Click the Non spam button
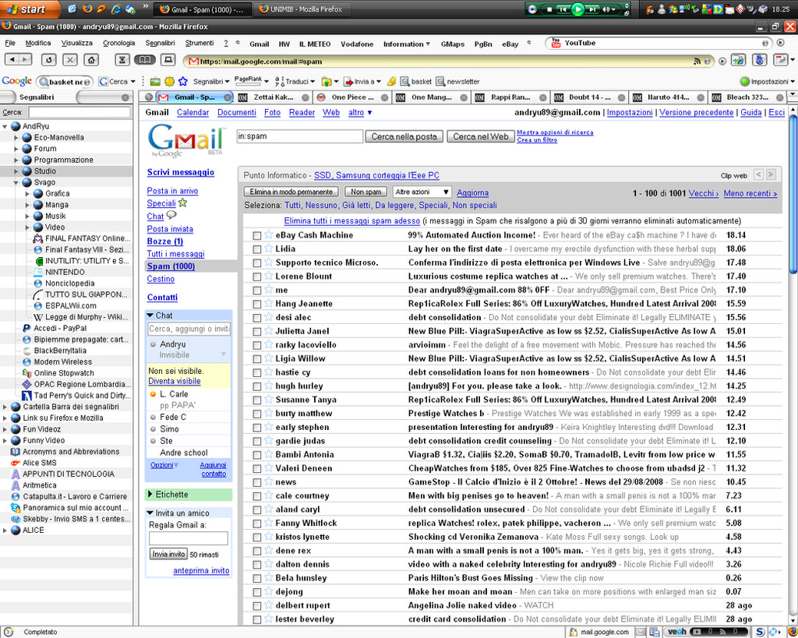The image size is (798, 638). click(x=366, y=192)
